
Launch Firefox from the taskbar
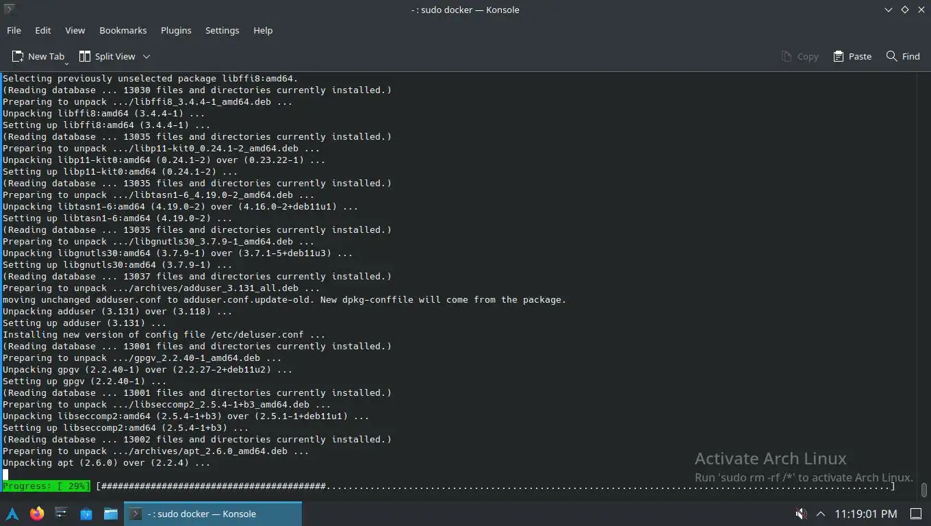click(37, 514)
